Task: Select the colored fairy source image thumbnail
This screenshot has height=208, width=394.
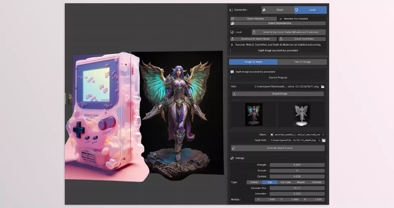Action: [254, 114]
